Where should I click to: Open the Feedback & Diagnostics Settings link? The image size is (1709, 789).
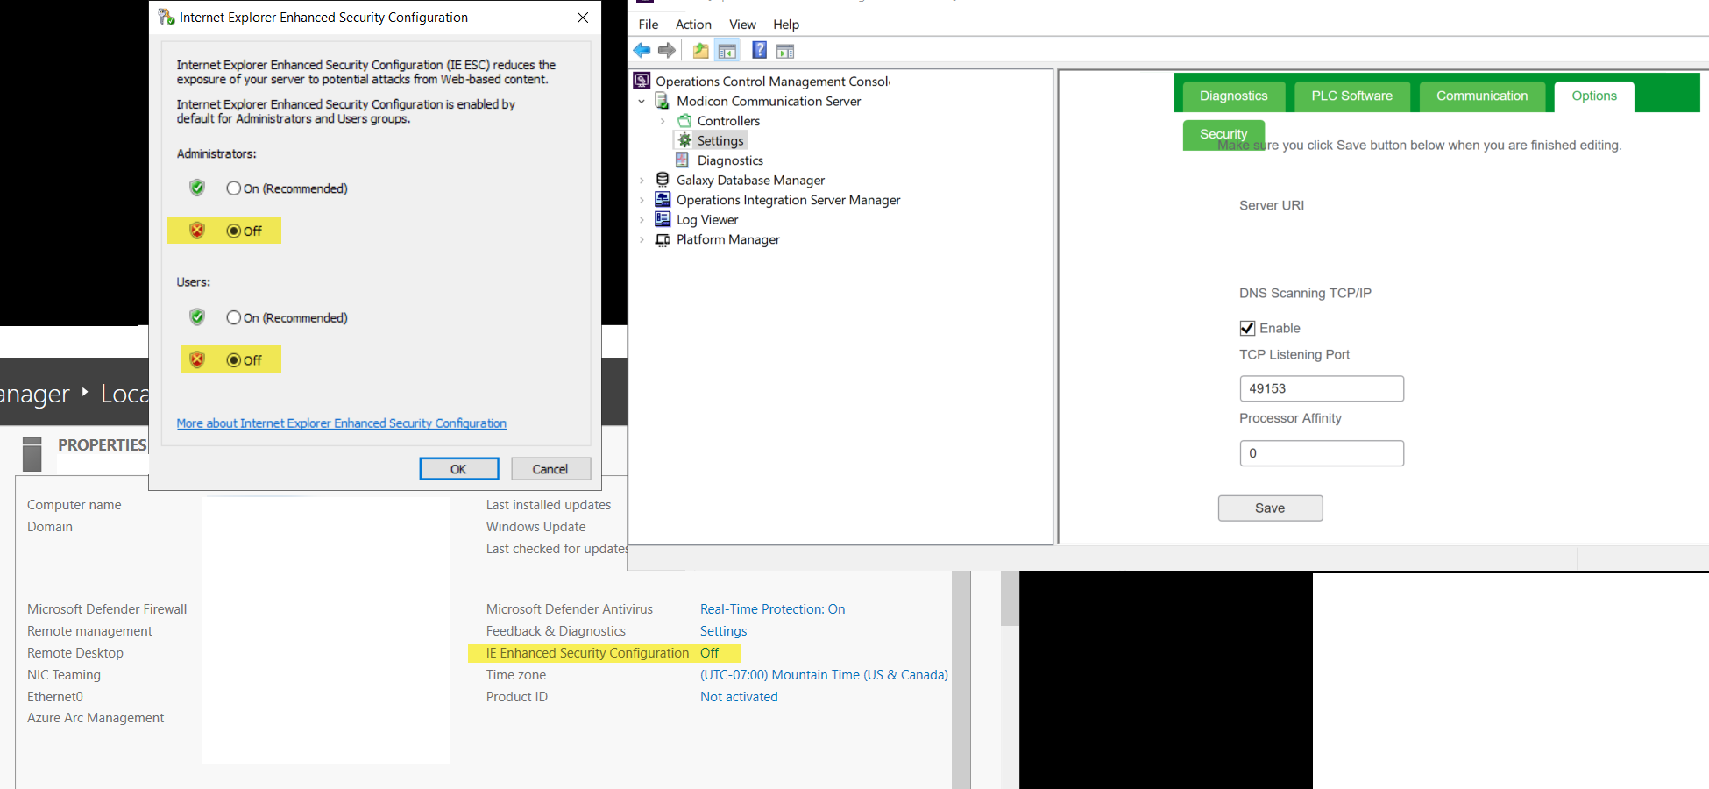coord(724,631)
